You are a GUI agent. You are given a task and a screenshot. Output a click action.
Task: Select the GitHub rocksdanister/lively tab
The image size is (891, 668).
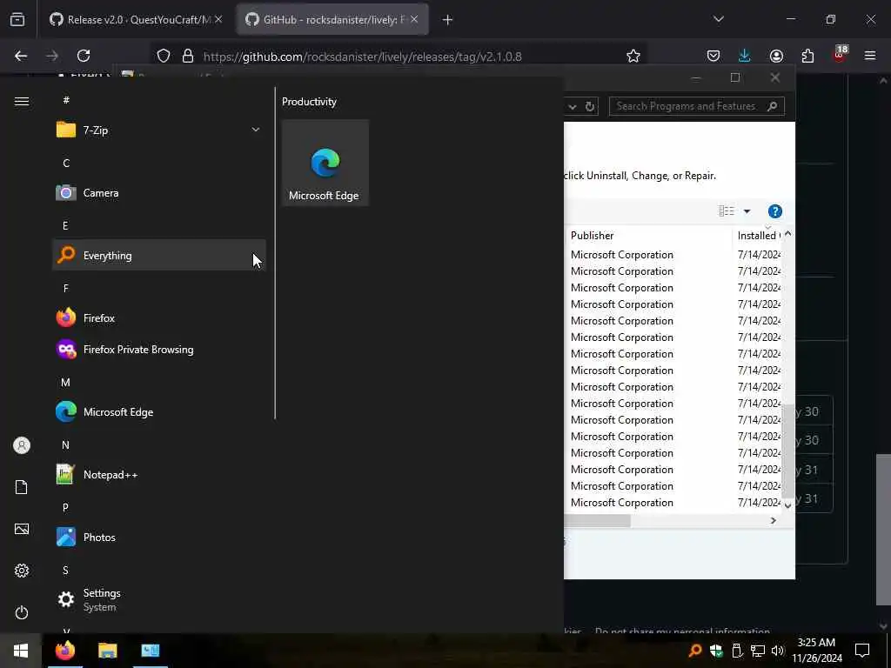coord(332,20)
